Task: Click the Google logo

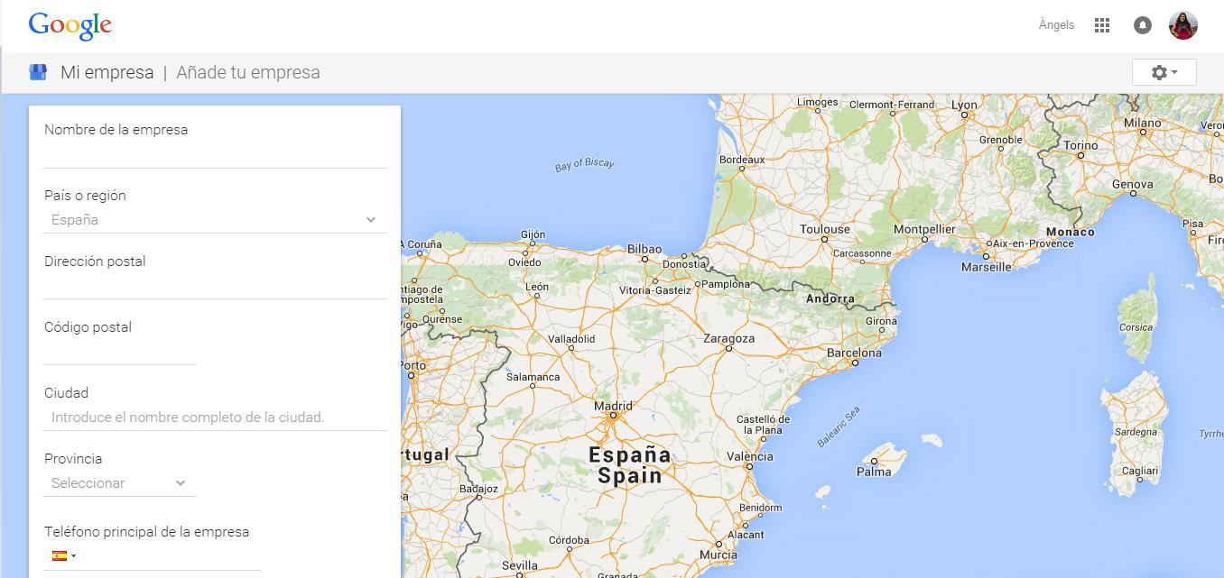Action: pyautogui.click(x=70, y=26)
